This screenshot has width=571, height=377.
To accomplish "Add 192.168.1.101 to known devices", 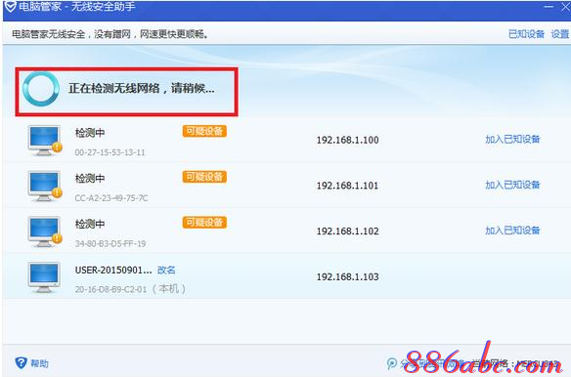I will pos(512,185).
